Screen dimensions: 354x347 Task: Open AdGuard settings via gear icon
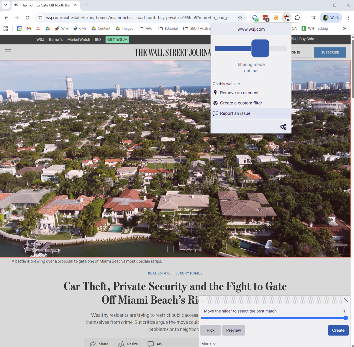[x=283, y=127]
